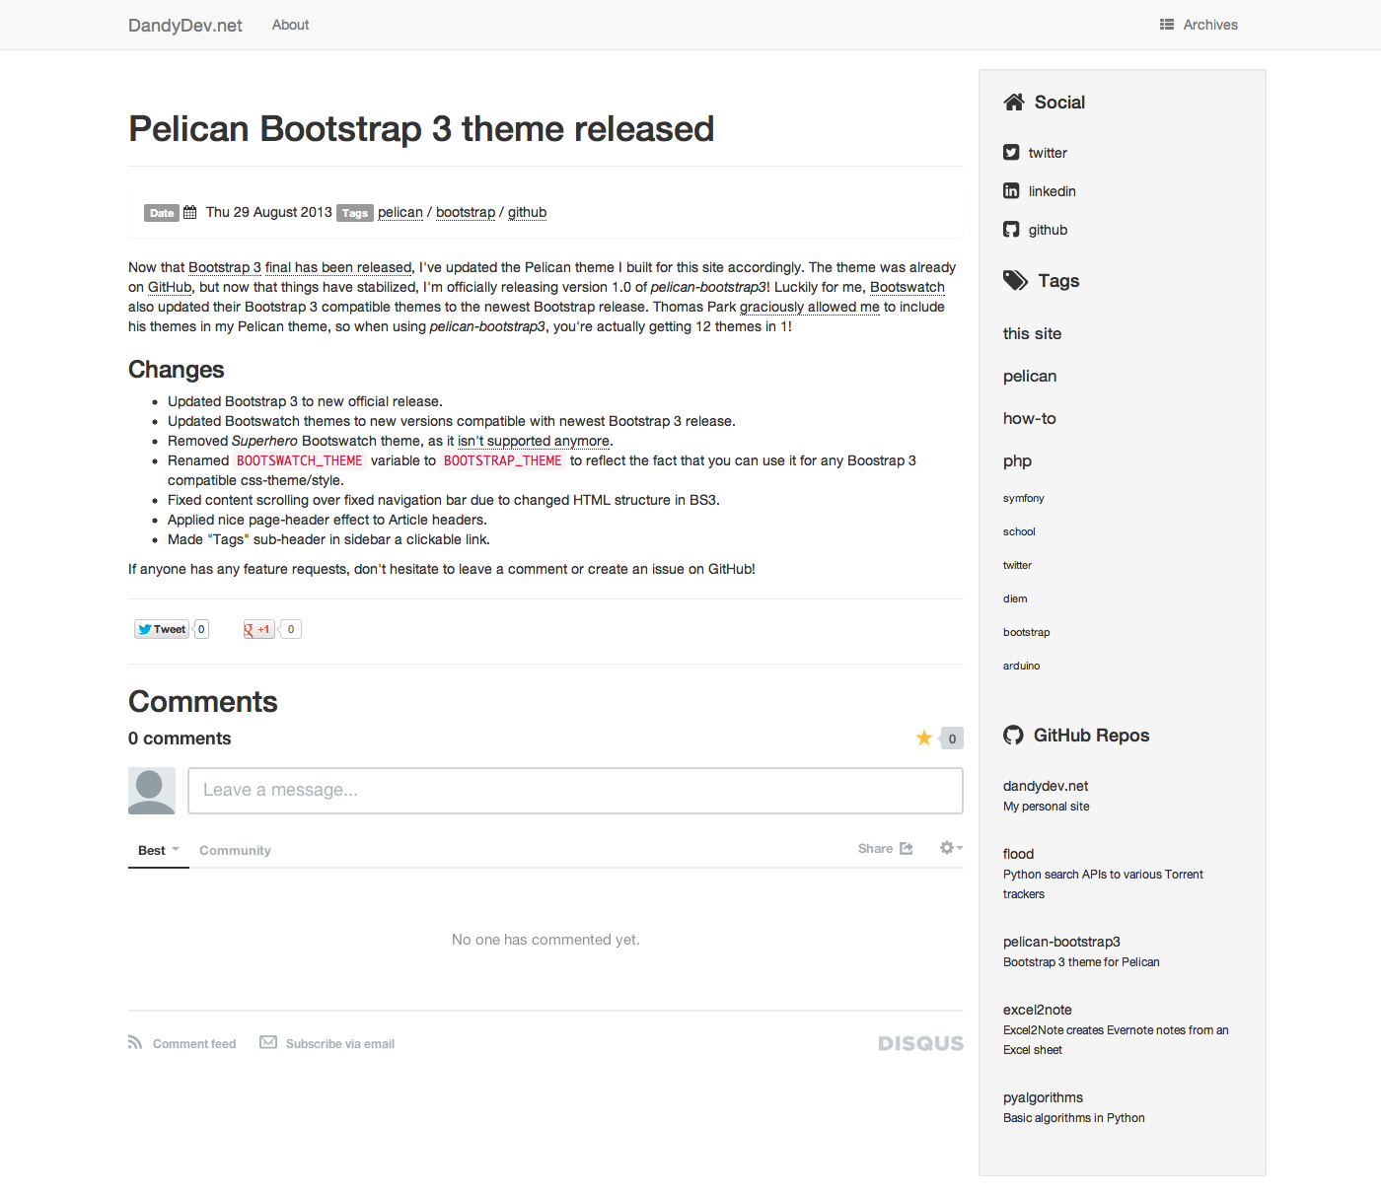The image size is (1381, 1196).
Task: Click the Comment feed RSS icon
Action: pyautogui.click(x=135, y=1043)
